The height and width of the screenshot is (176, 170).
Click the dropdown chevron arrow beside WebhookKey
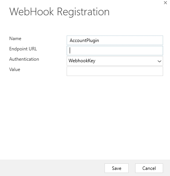click(159, 61)
